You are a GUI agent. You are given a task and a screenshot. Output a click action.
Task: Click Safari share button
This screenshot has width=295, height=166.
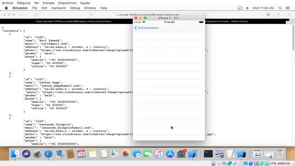[278, 15]
